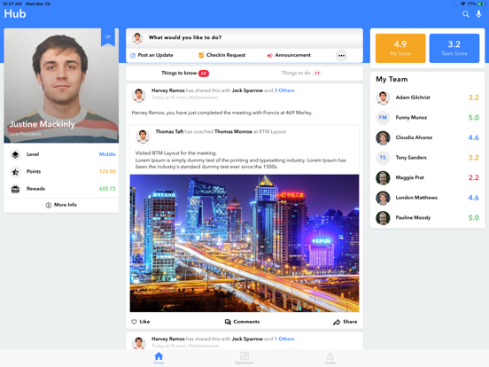The height and width of the screenshot is (367, 489).
Task: Click Pauline Moody's score 5.0
Action: click(473, 218)
